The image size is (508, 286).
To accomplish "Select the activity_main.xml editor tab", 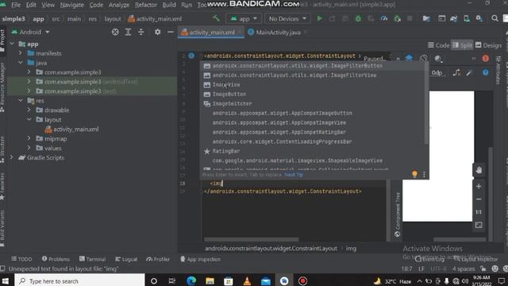I will pos(212,33).
